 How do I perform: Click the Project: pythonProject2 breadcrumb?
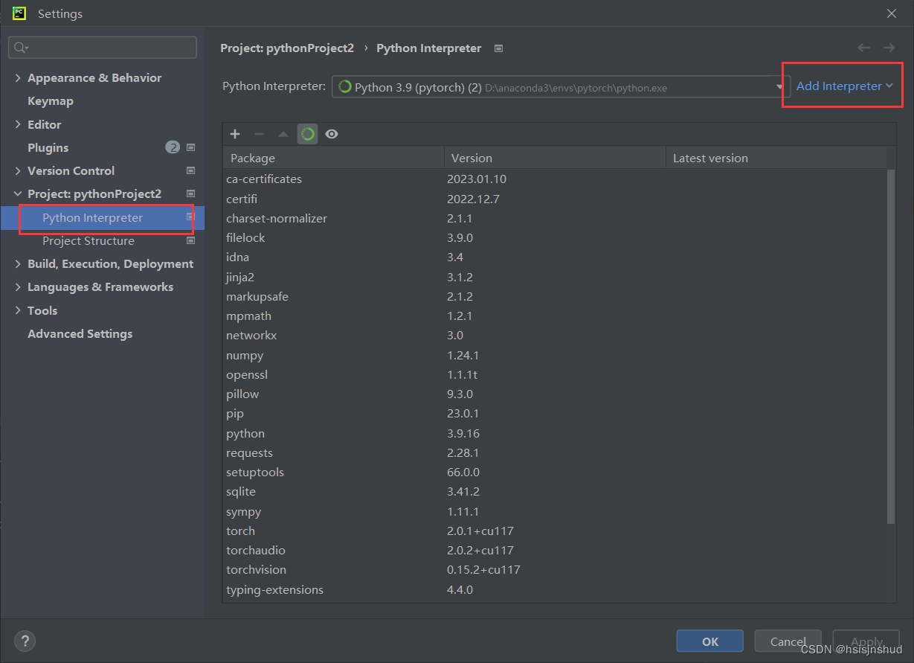point(287,48)
